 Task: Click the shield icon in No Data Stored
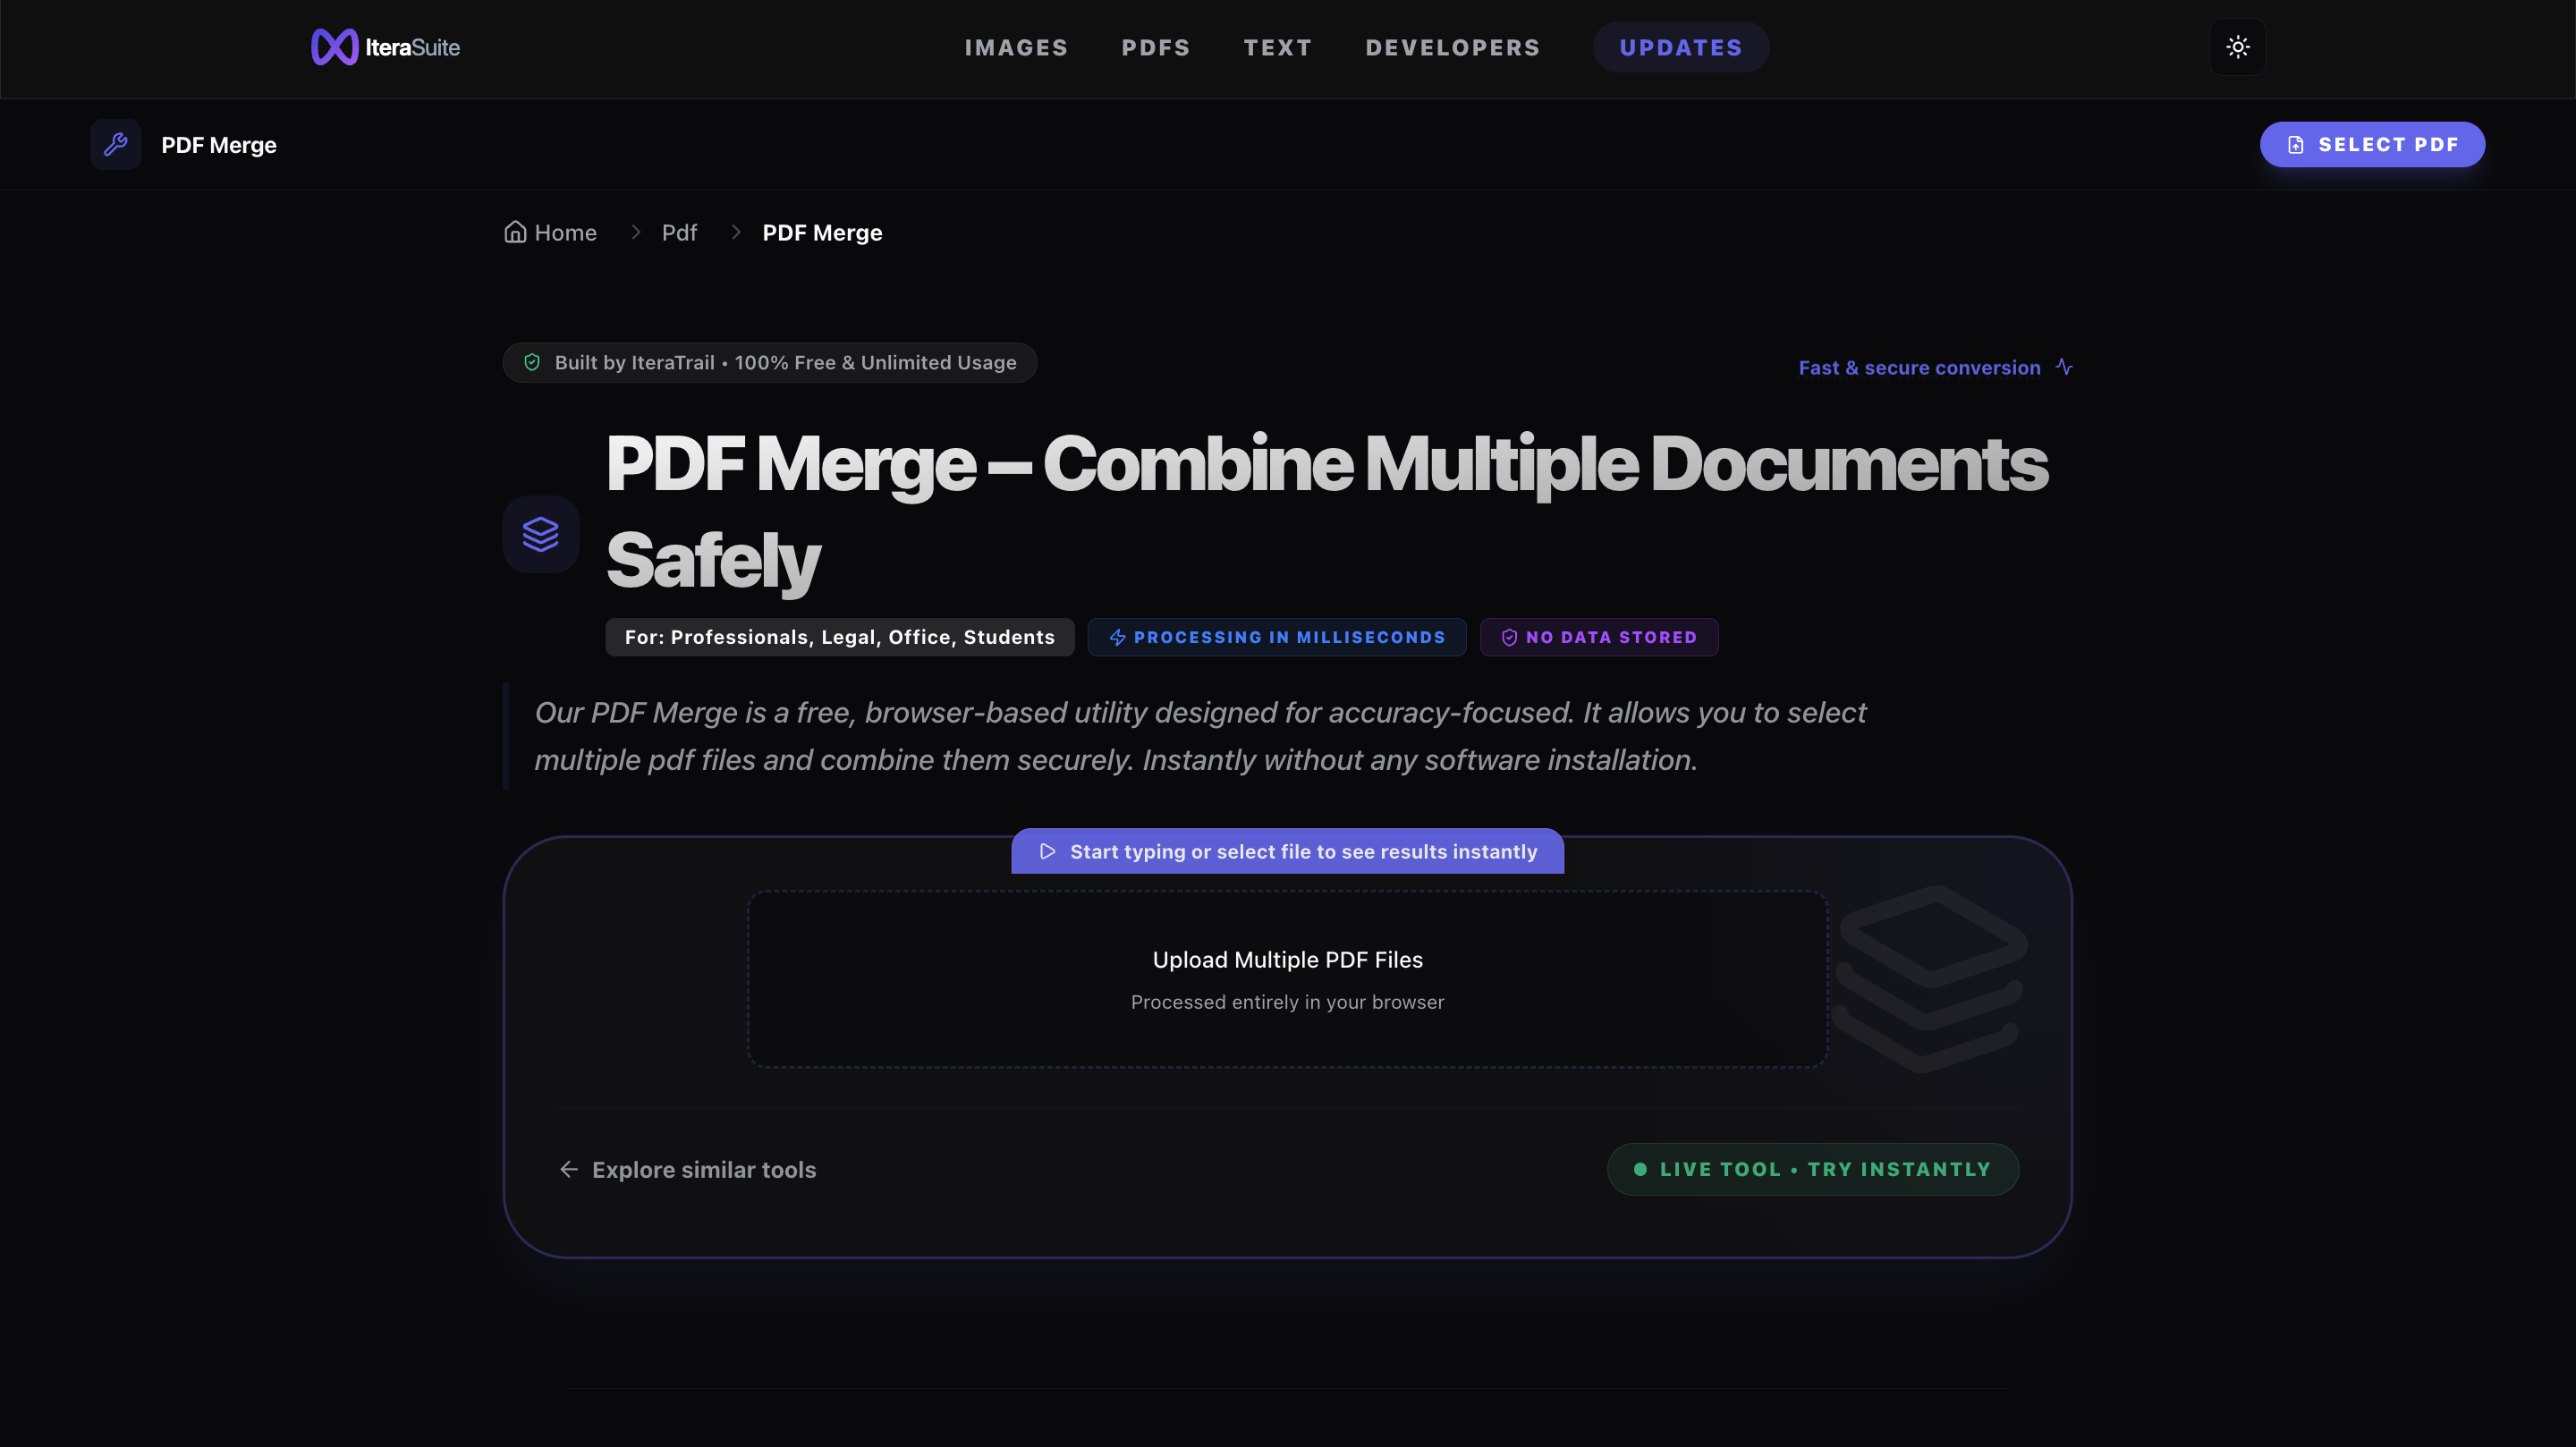[1509, 637]
